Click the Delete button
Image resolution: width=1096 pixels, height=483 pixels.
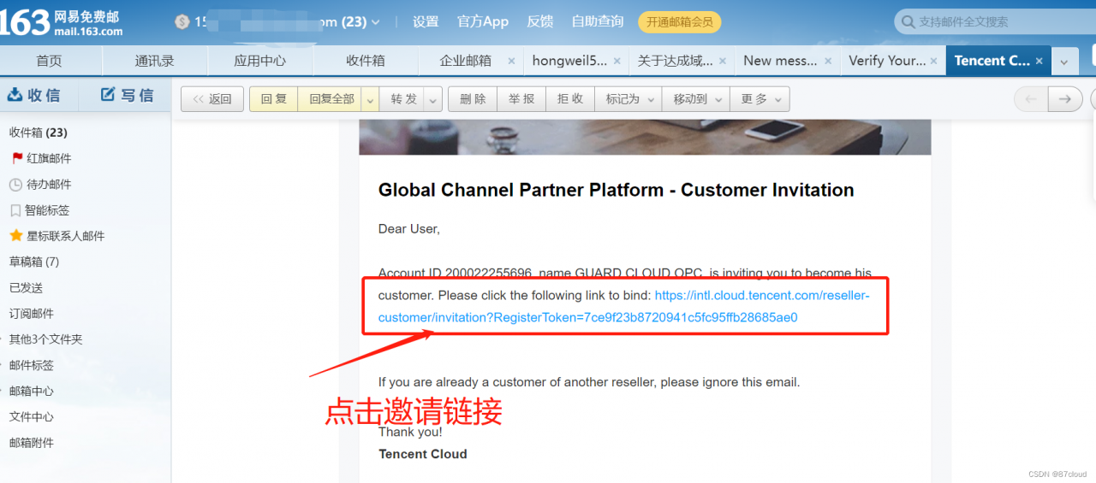click(x=473, y=99)
